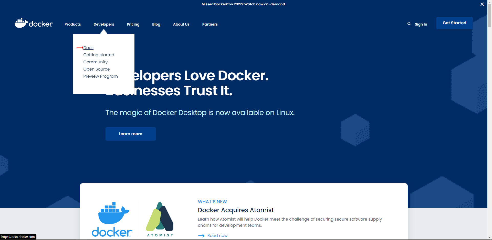Click the Read now link
Image resolution: width=492 pixels, height=240 pixels.
pyautogui.click(x=217, y=236)
